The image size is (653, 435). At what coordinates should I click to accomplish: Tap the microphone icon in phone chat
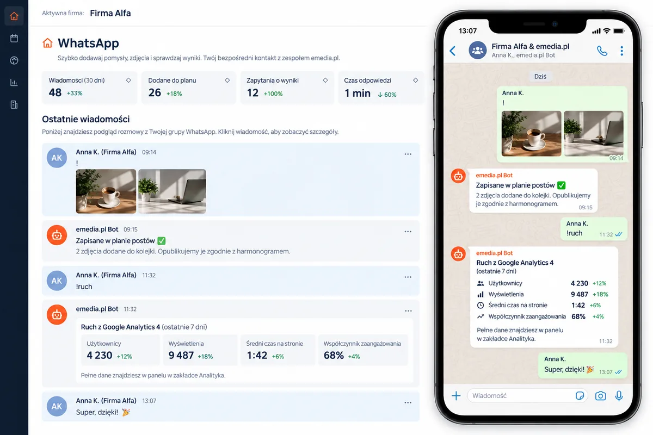click(x=619, y=396)
